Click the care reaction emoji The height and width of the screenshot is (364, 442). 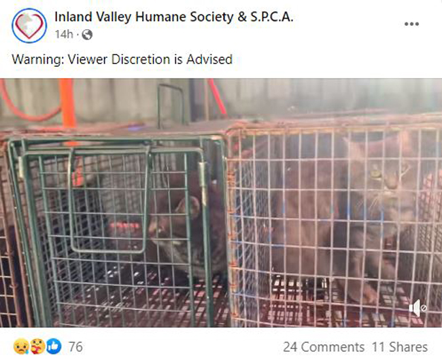click(x=37, y=346)
